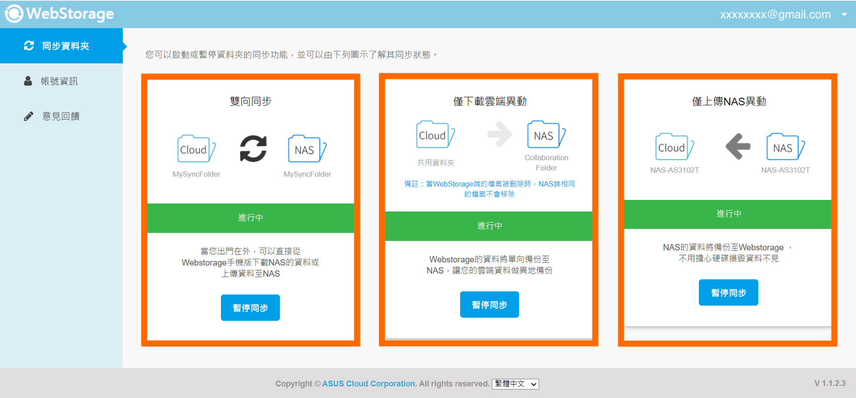856x398 pixels.
Task: Pause sync in the 雙向同步 card
Action: coord(250,307)
